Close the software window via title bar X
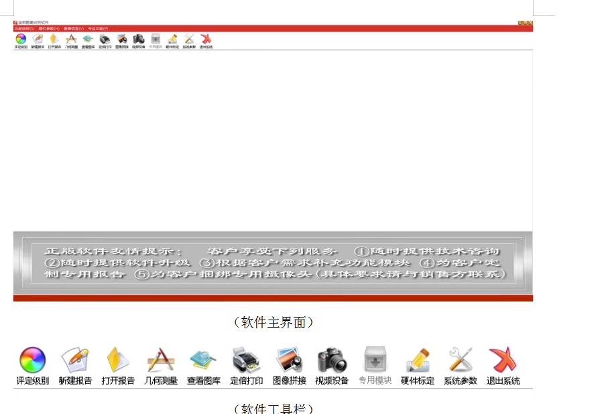The width and height of the screenshot is (604, 414). [530, 23]
